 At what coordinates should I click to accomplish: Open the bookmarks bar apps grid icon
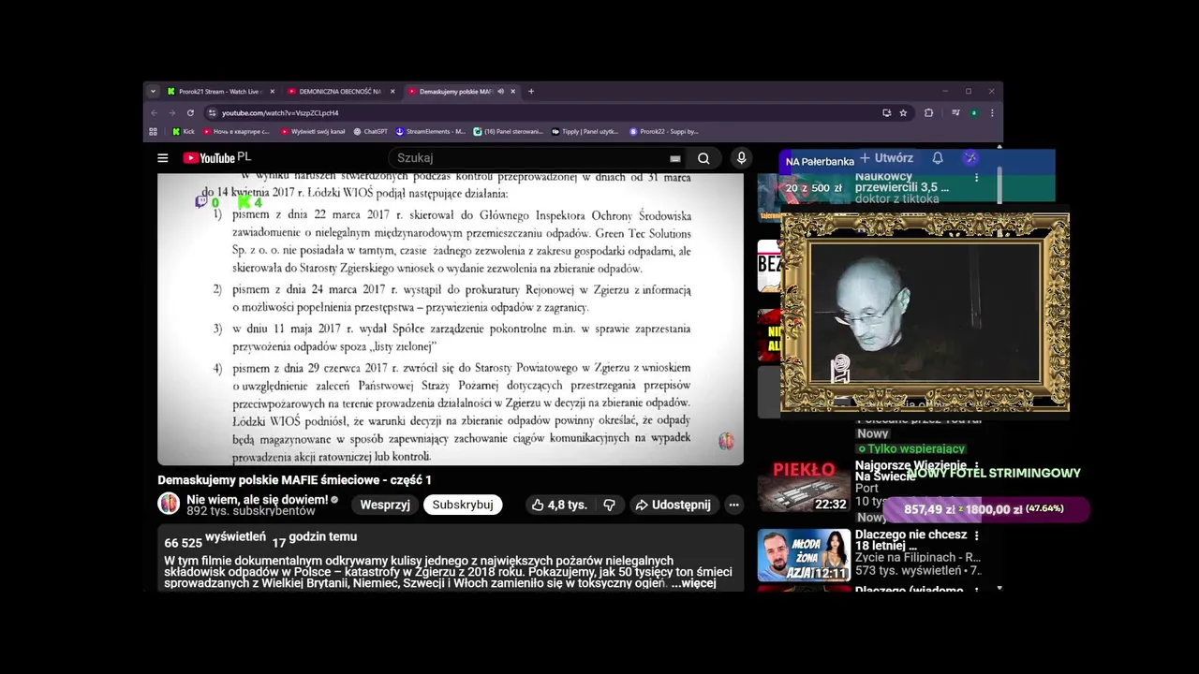[154, 132]
